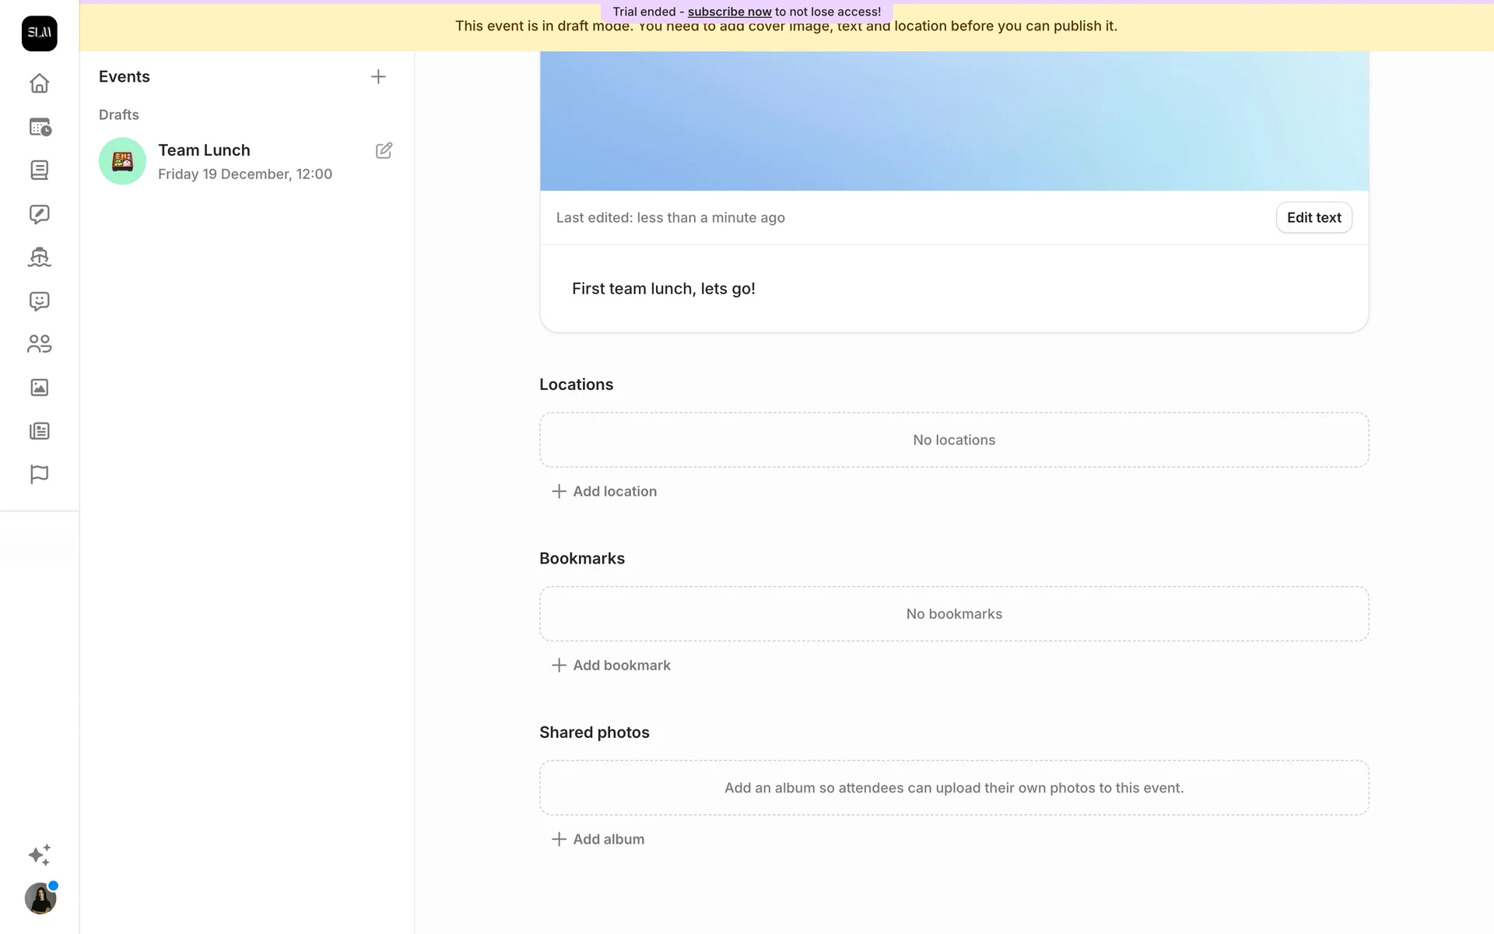Open the user profile avatar
This screenshot has width=1494, height=934.
40,899
